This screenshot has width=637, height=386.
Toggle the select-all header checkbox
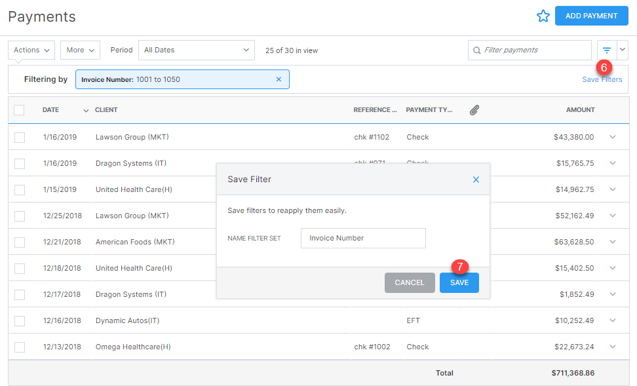pyautogui.click(x=19, y=110)
